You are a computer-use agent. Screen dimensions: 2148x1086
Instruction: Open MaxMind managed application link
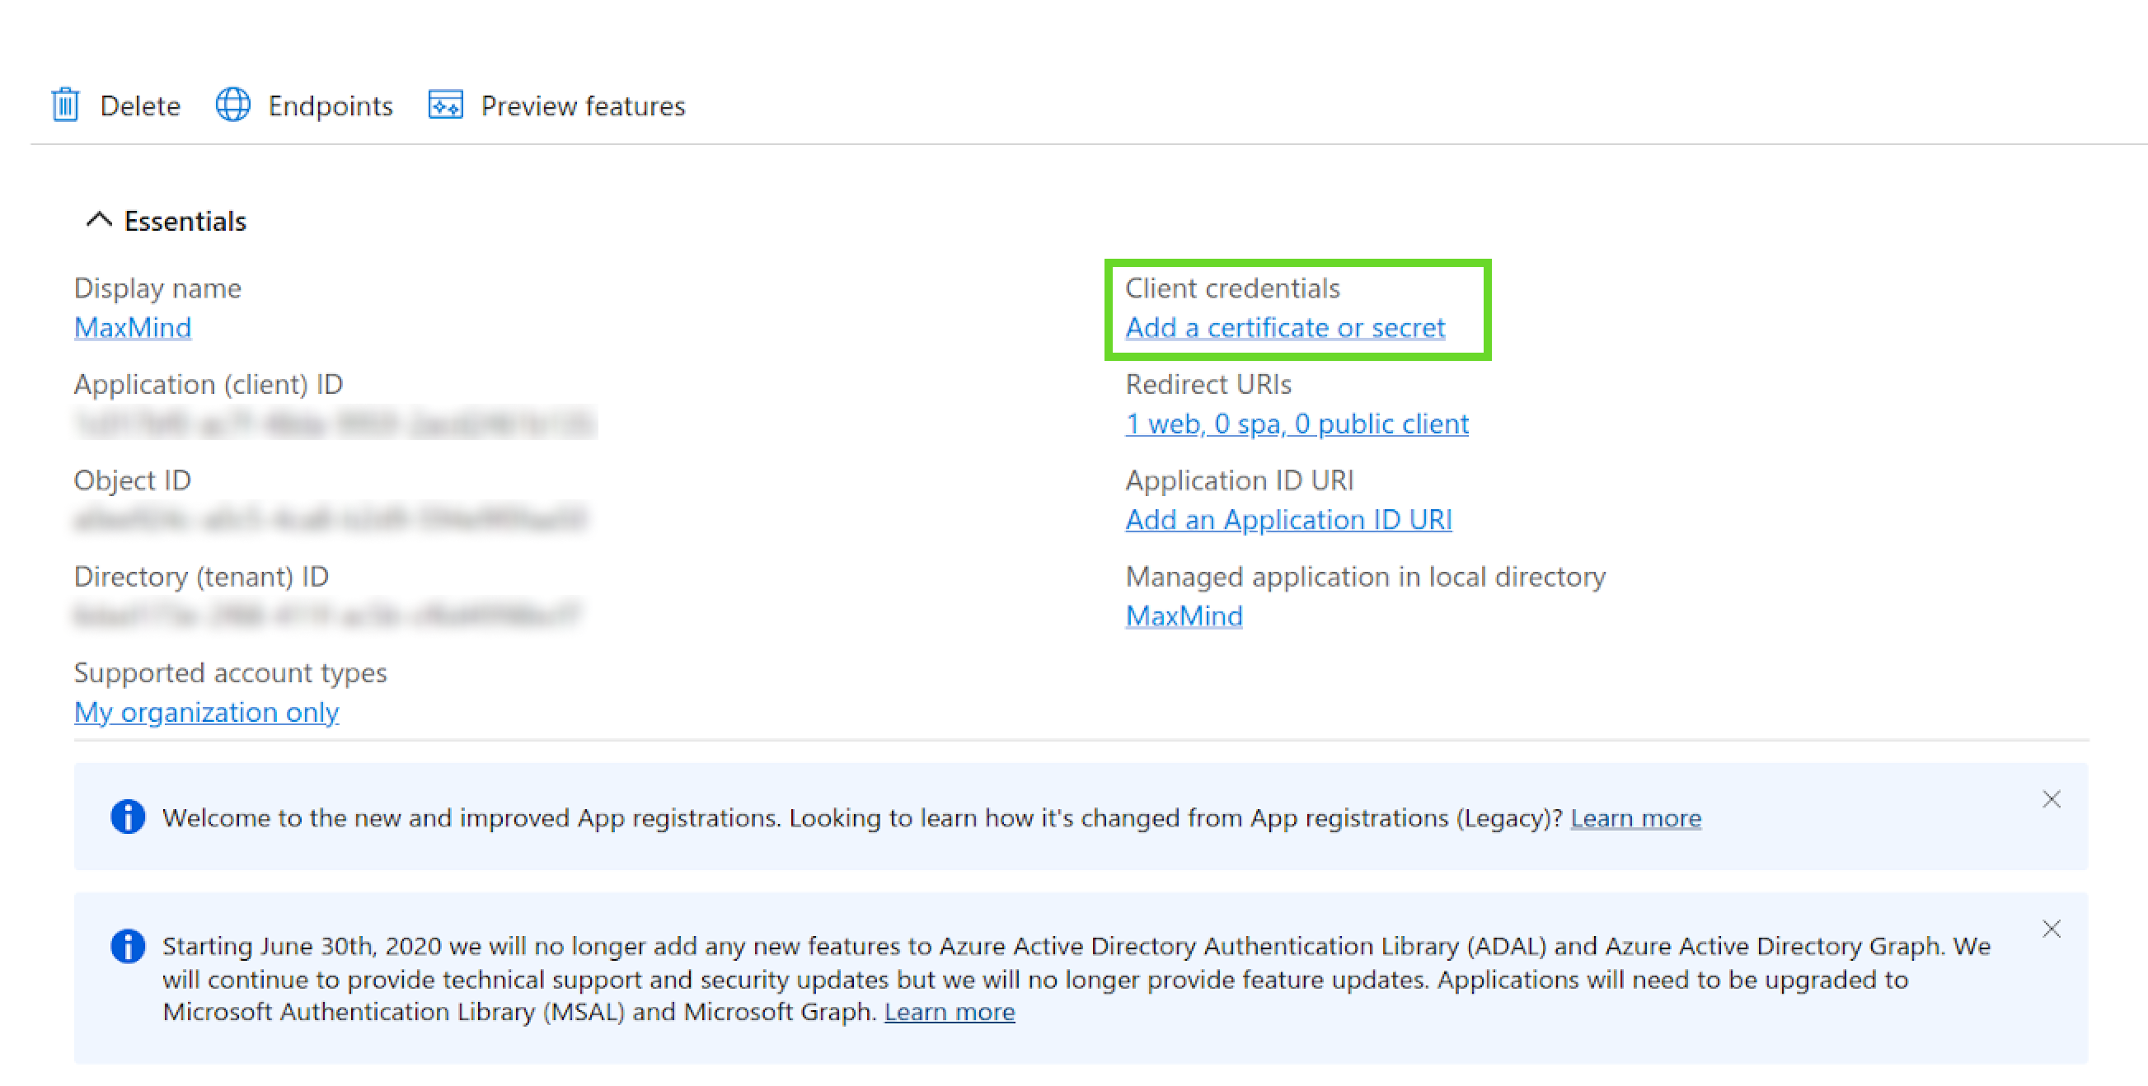tap(1184, 616)
